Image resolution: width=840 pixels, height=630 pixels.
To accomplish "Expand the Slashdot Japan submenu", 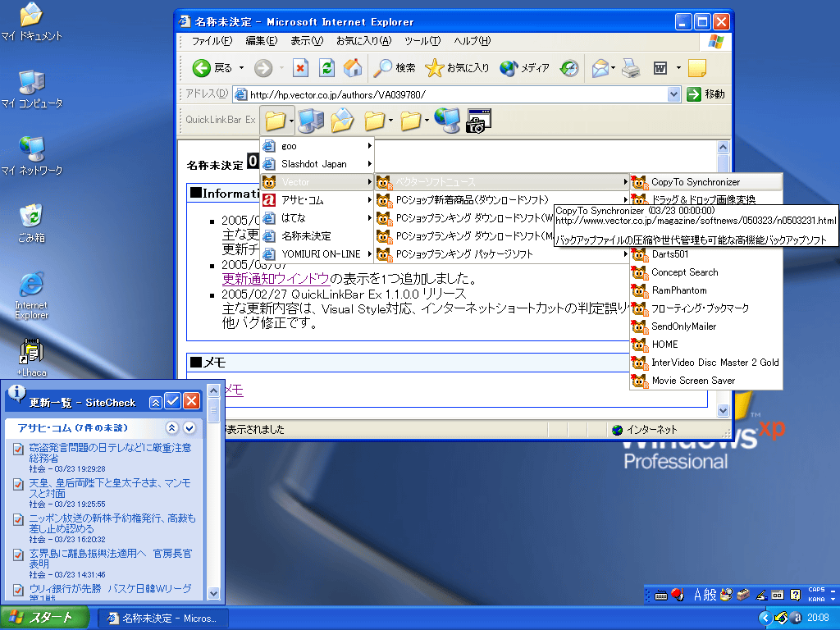I will pyautogui.click(x=317, y=164).
